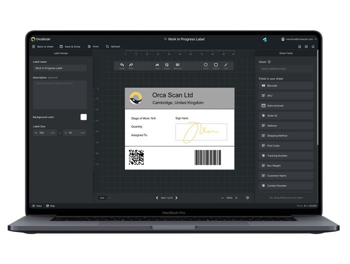Open the veronica@orcascan.com account dropdown
The height and width of the screenshot is (264, 350).
point(299,39)
